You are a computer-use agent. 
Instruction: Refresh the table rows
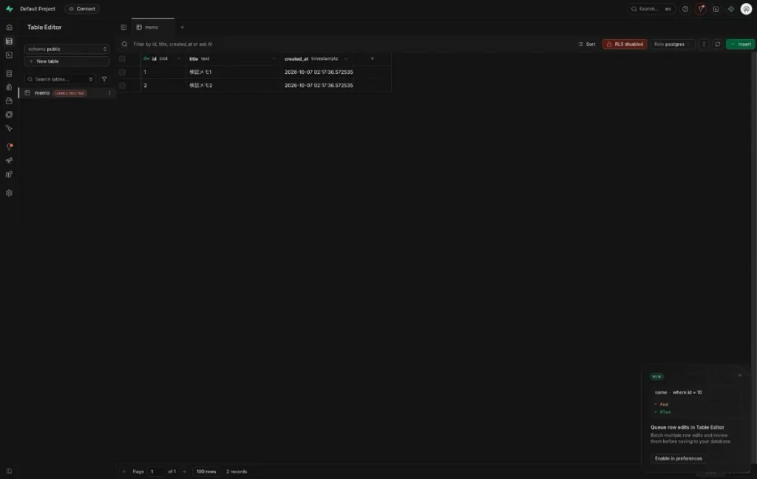click(x=717, y=44)
